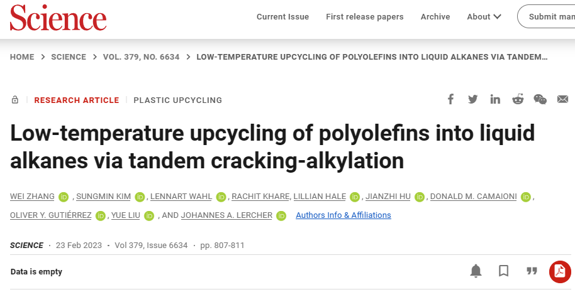The height and width of the screenshot is (292, 575).
Task: Open Wei Zhang's ORCID iD badge
Action: tap(64, 197)
